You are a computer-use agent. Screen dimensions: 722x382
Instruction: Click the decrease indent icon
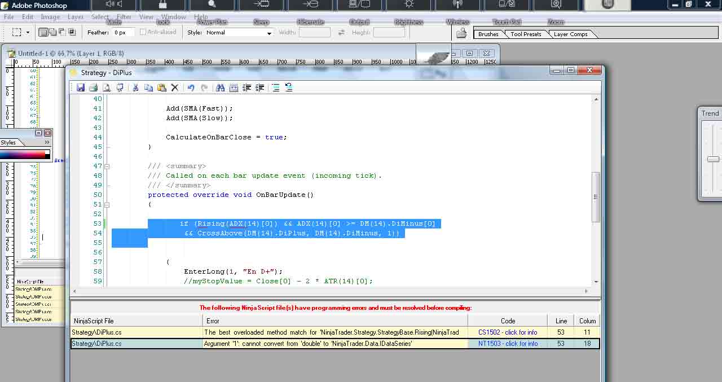pyautogui.click(x=246, y=87)
